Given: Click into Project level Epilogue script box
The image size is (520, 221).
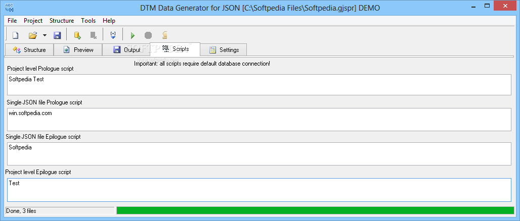Looking at the screenshot, I should (x=259, y=190).
